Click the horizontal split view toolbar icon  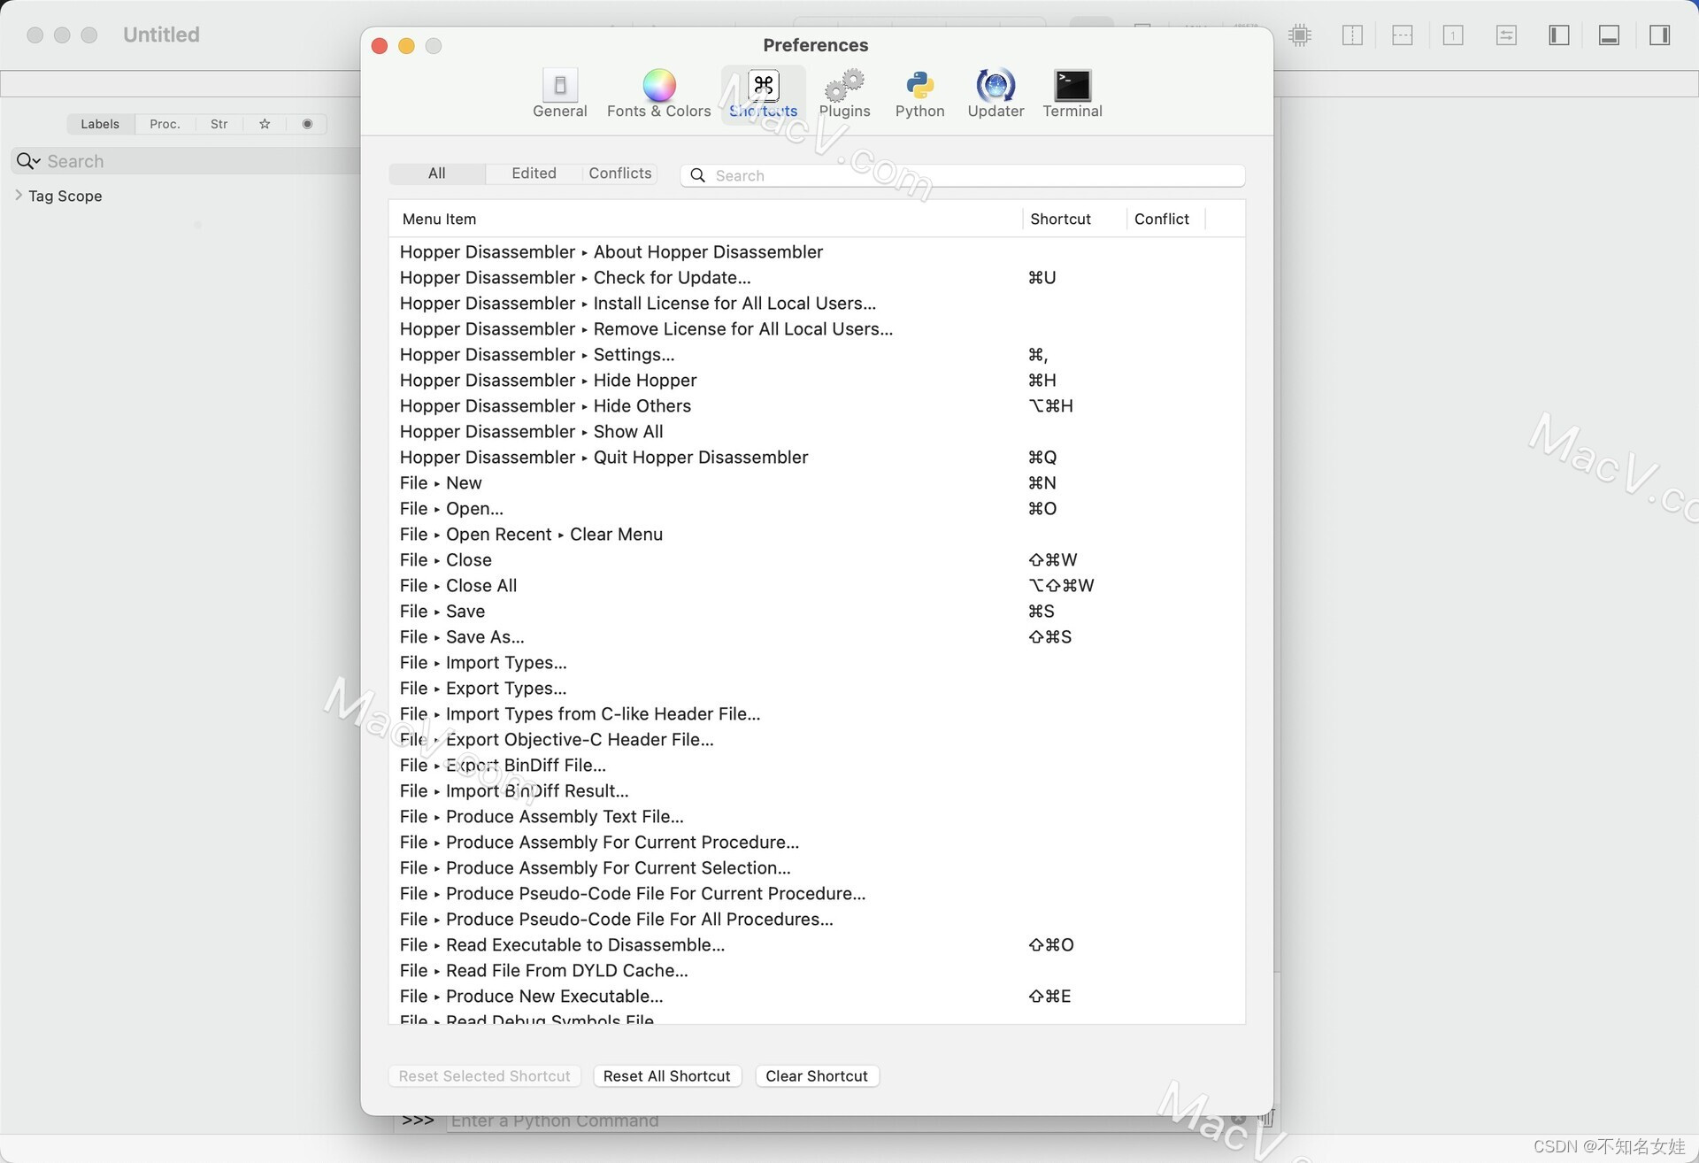pyautogui.click(x=1402, y=35)
